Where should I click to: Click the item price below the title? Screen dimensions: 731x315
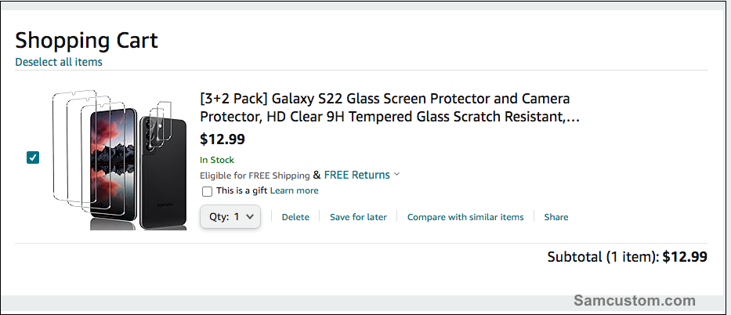[223, 139]
